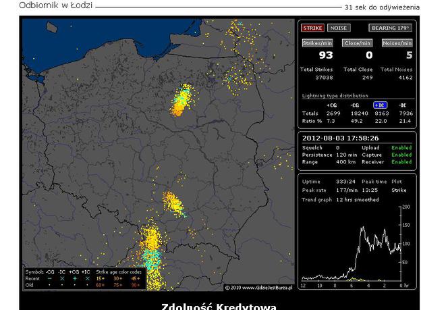This screenshot has height=310, width=448.
Task: Click the 60+ strike age color code
Action: tap(101, 285)
